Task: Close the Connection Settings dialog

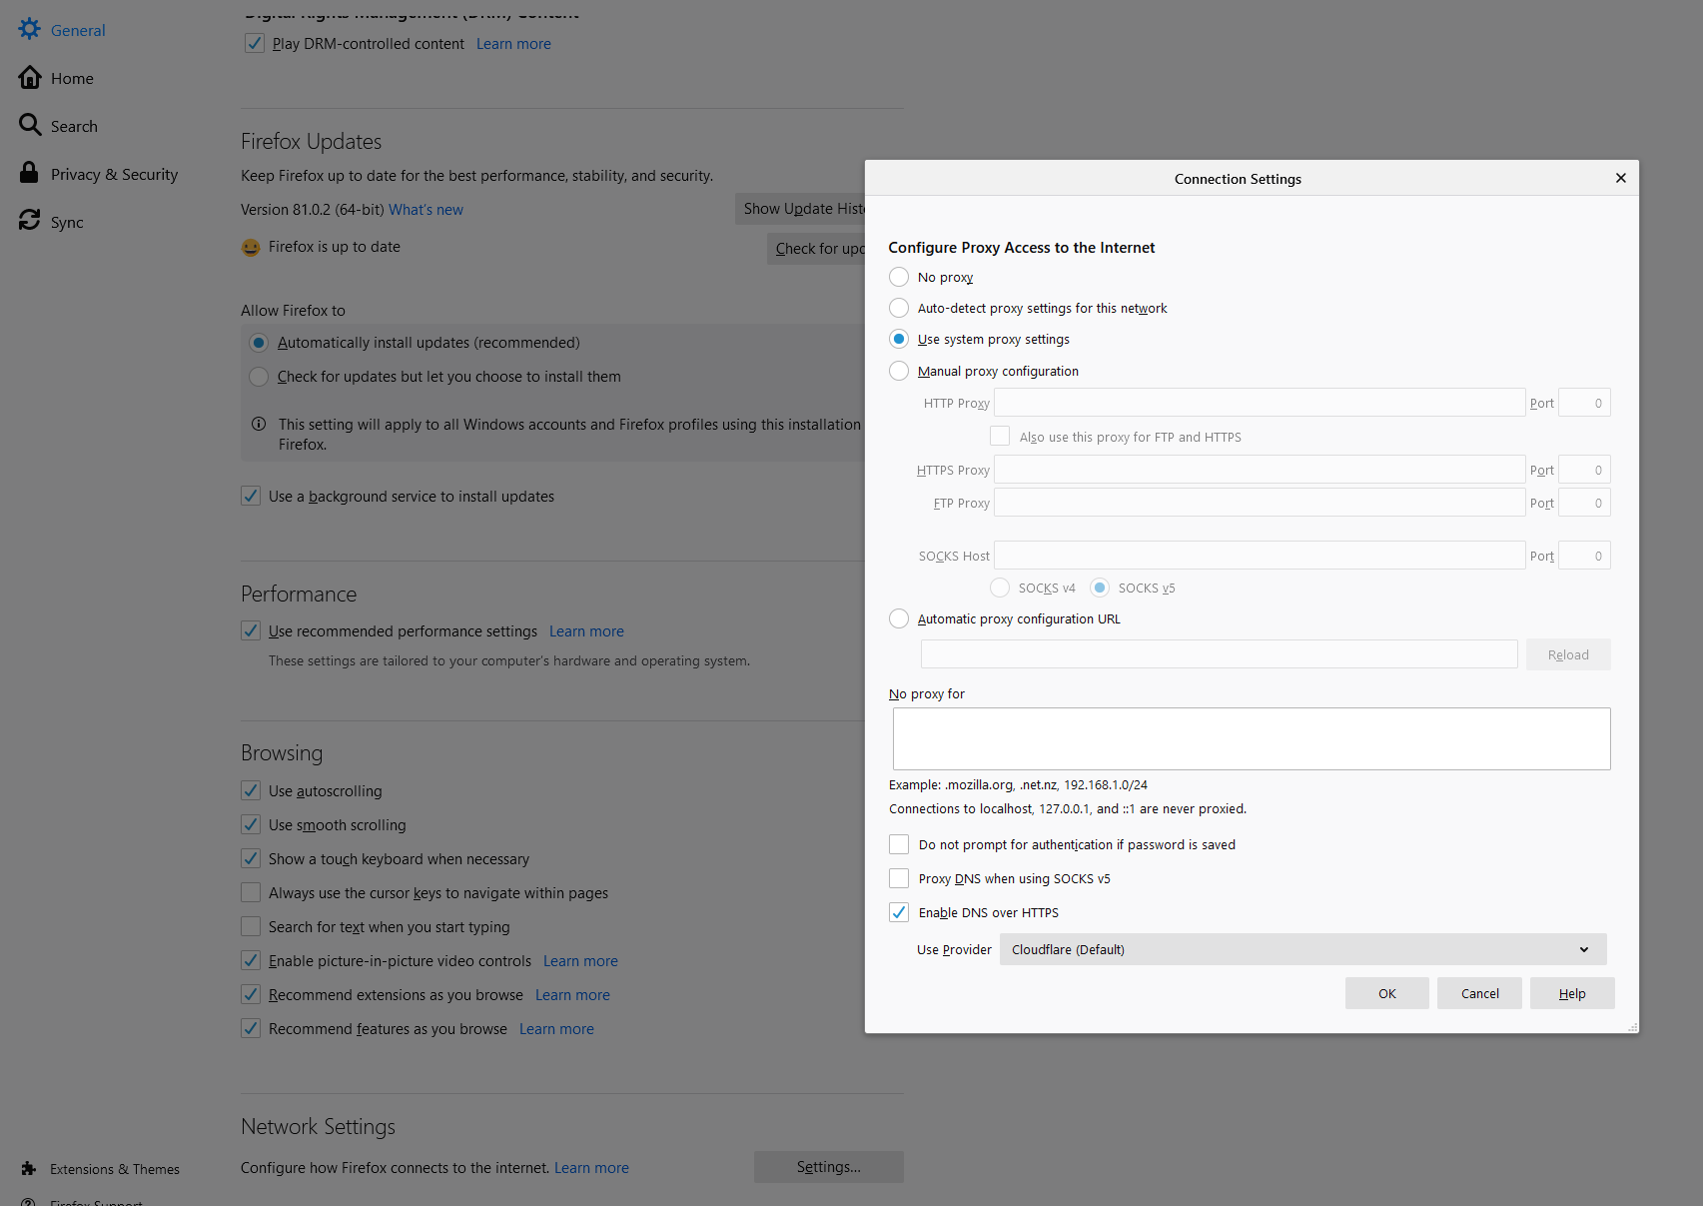Action: coord(1620,178)
